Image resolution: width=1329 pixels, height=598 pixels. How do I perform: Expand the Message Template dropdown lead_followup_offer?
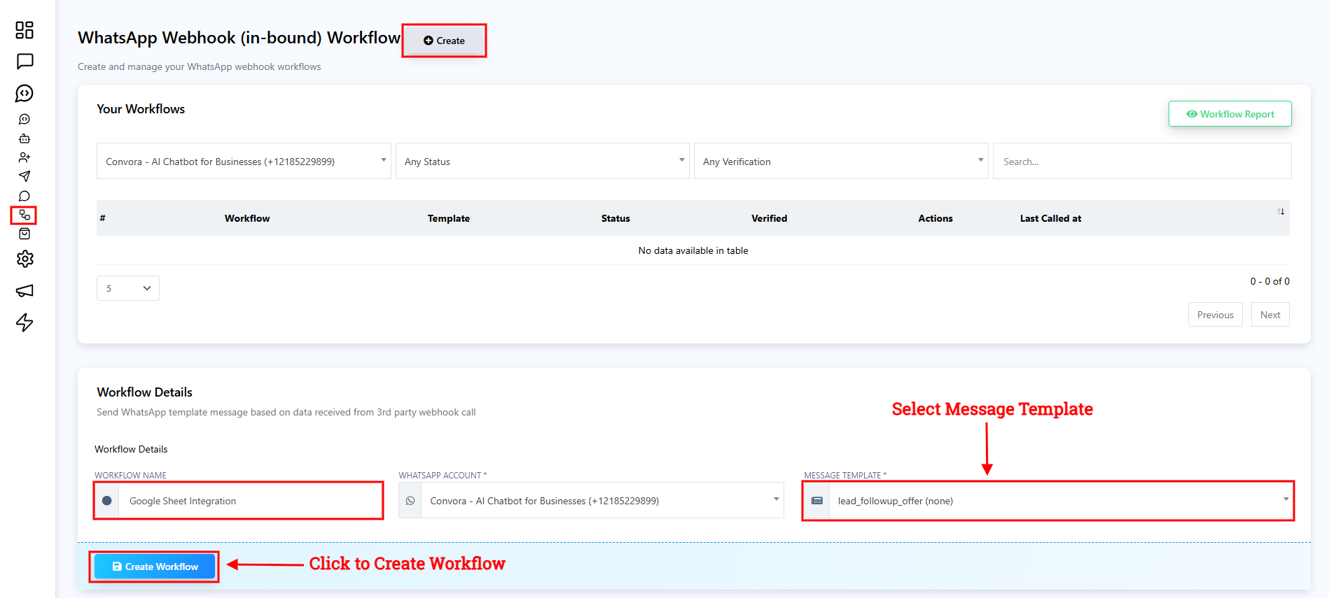point(1060,501)
